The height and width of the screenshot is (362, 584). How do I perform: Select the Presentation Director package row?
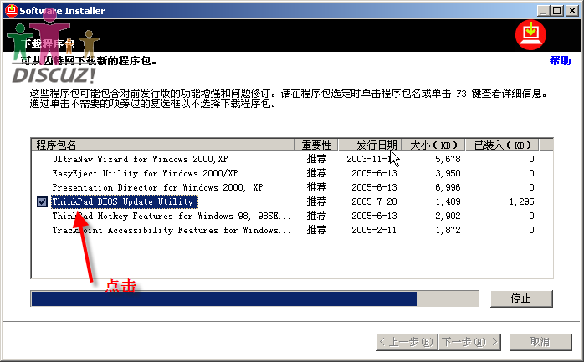pos(156,187)
